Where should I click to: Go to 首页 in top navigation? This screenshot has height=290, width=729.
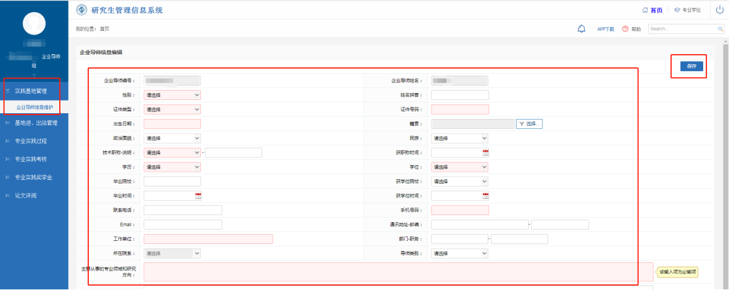[652, 10]
